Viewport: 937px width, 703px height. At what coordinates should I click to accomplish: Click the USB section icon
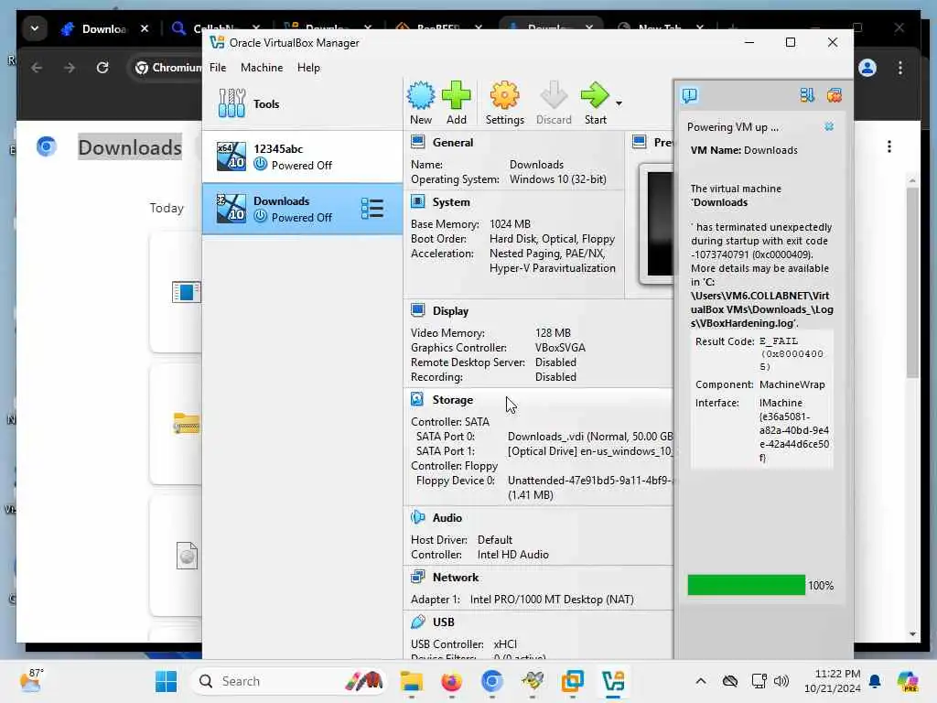(x=417, y=622)
